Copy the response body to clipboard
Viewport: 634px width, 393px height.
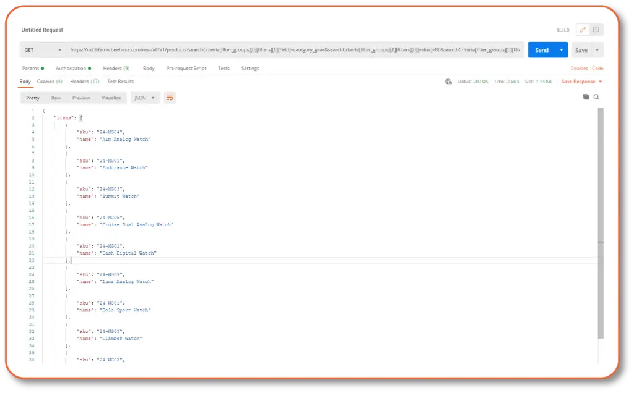(x=586, y=97)
